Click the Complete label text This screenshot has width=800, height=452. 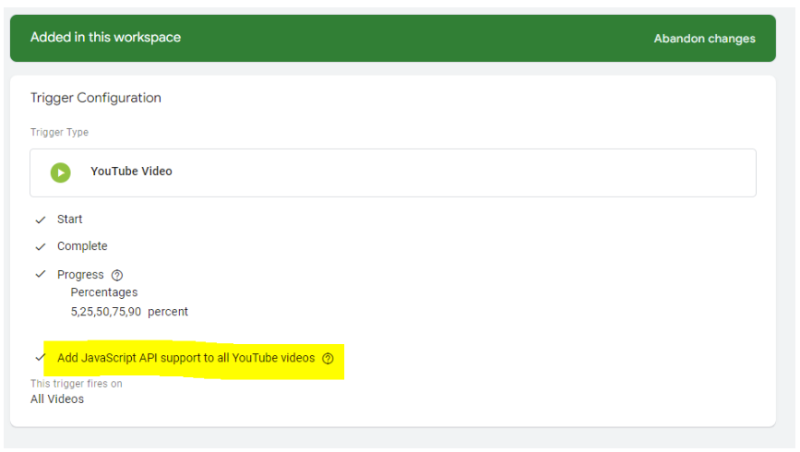(82, 246)
